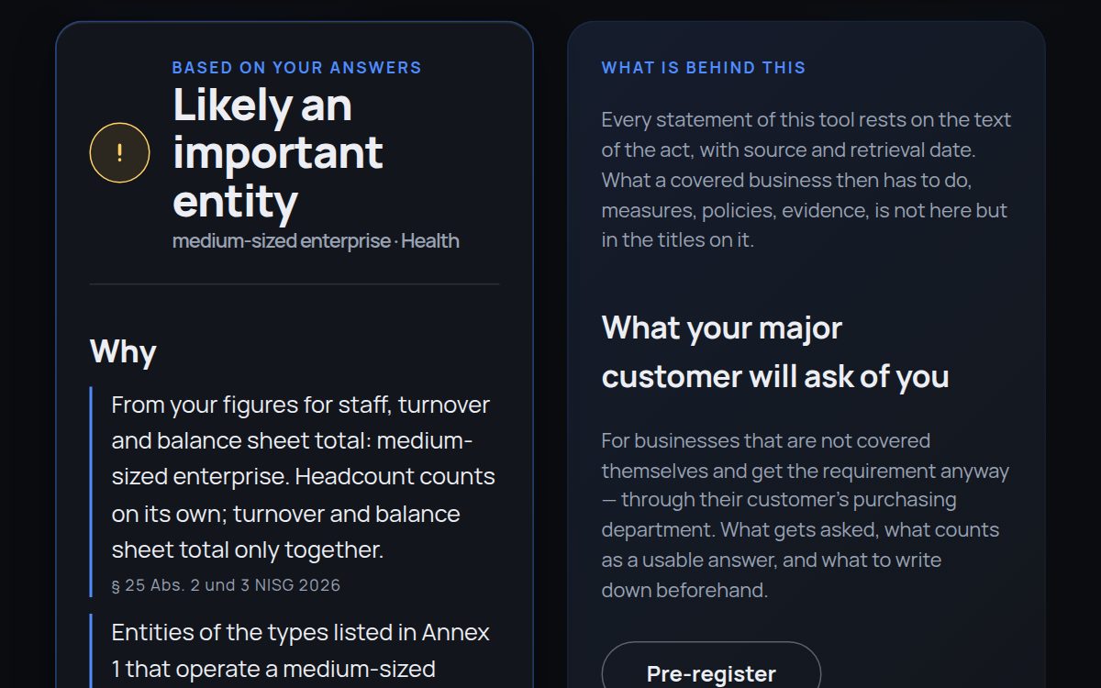This screenshot has width=1101, height=688.
Task: Click the divider line below the result heading
Action: point(295,284)
